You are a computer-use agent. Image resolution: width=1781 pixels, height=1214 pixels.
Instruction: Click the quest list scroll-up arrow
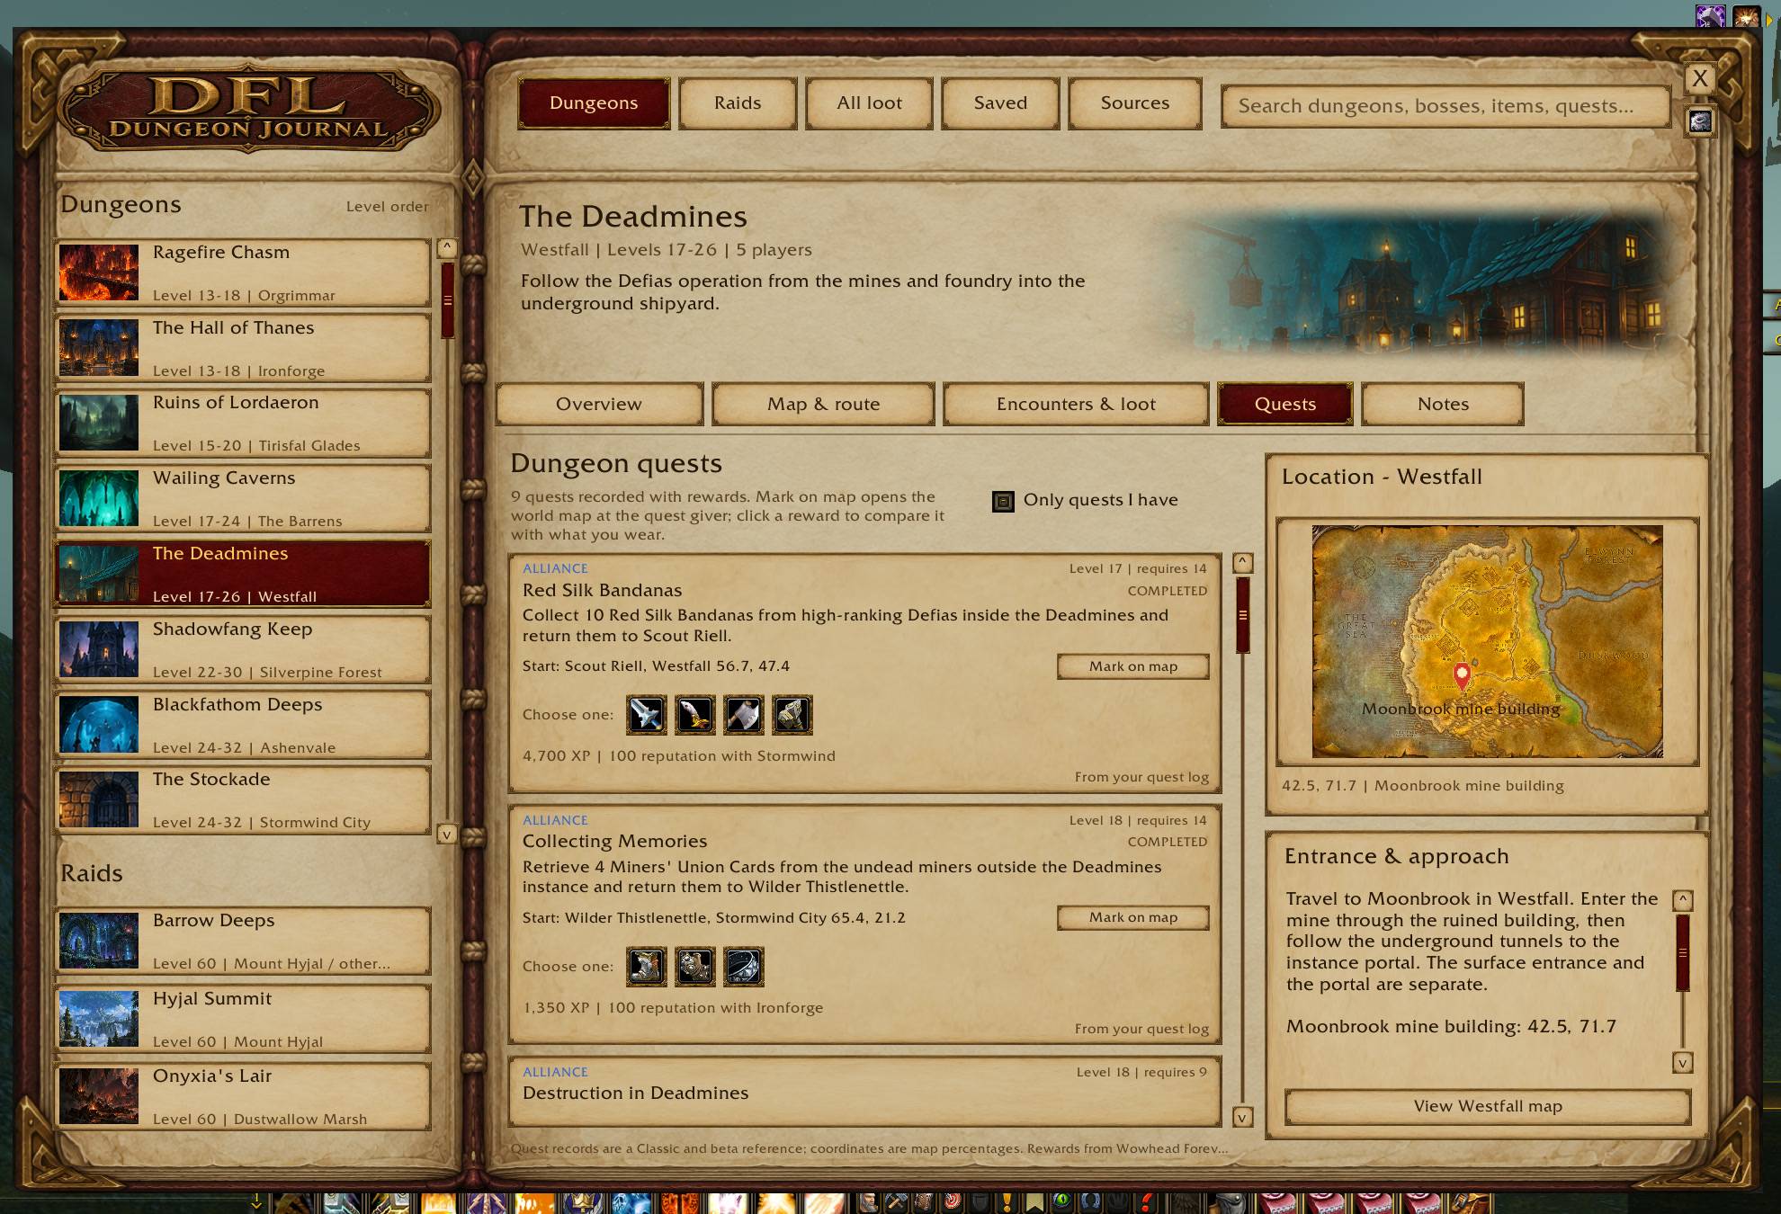[1242, 563]
